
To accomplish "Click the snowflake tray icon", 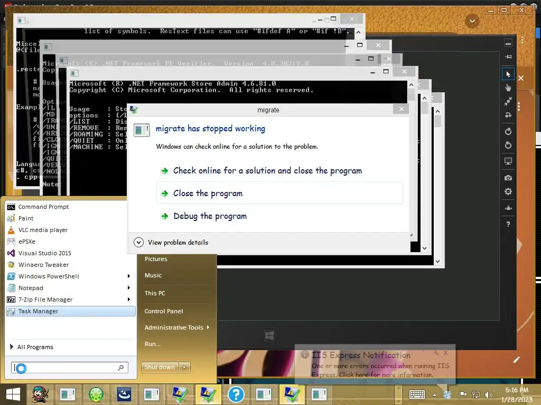I will tap(447, 394).
